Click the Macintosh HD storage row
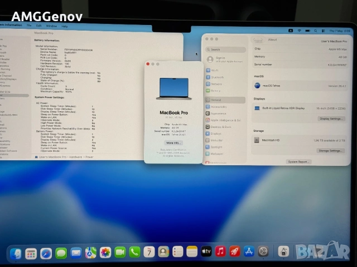The image size is (357, 267). coord(300,140)
